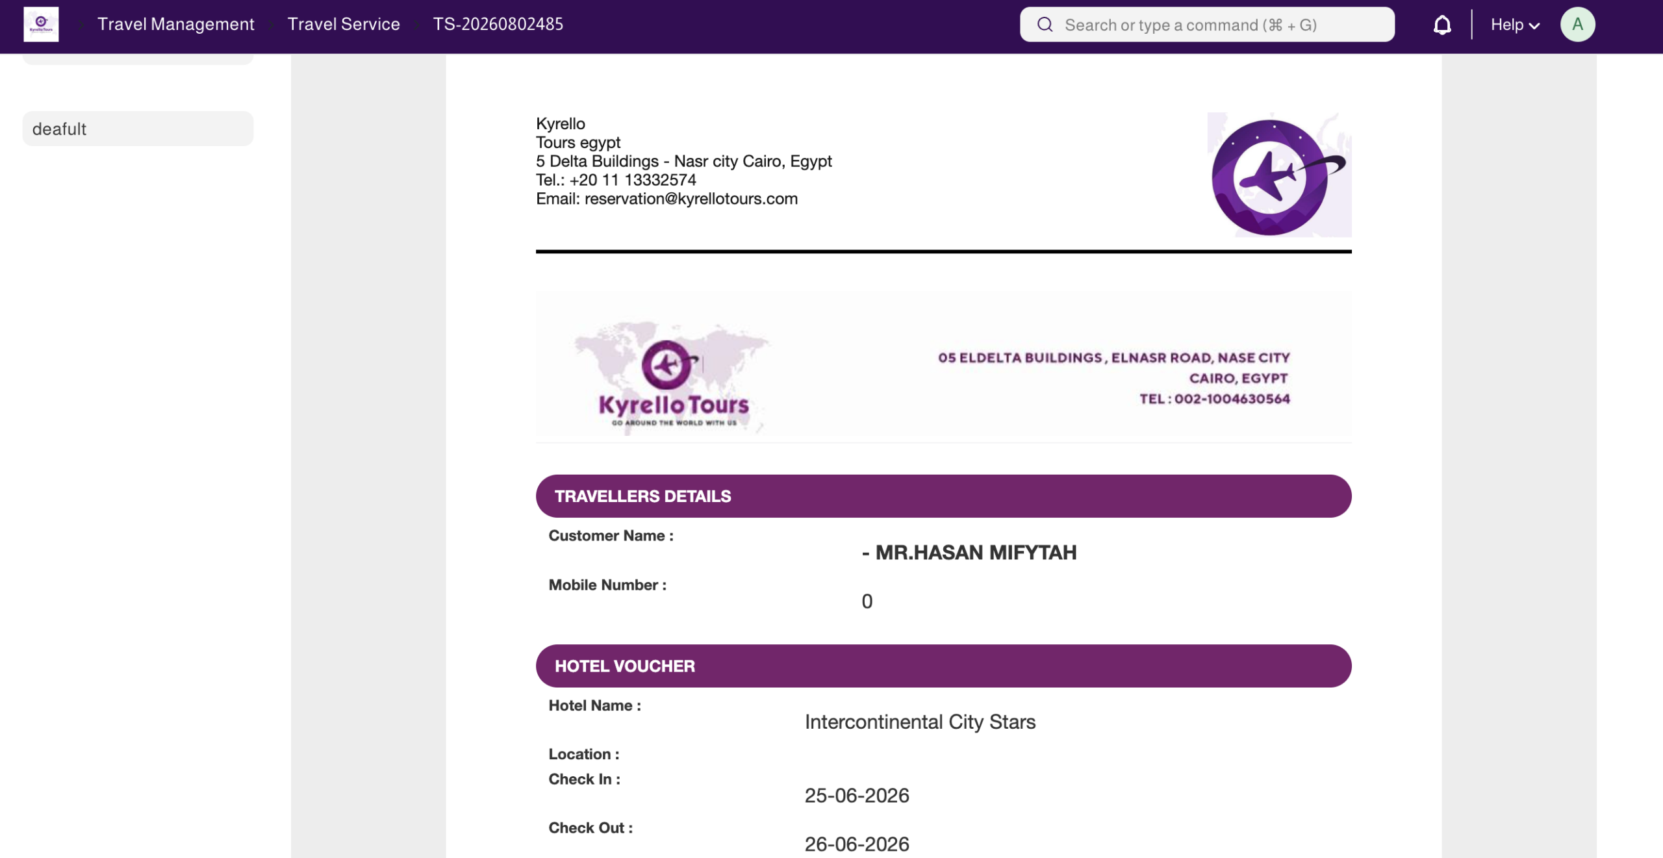Click the Customer Name label

click(611, 536)
